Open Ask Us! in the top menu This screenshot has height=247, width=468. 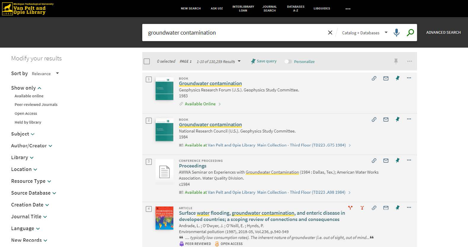(x=217, y=9)
